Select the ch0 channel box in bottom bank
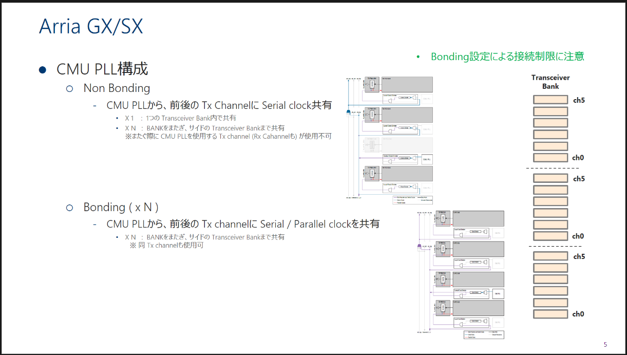 click(550, 314)
